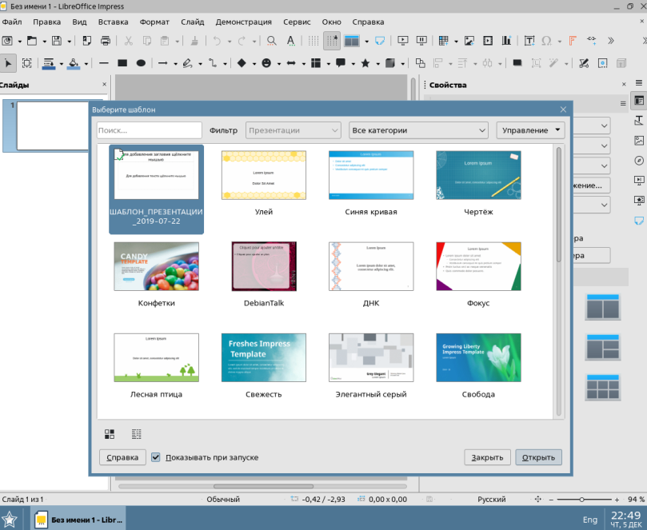This screenshot has width=647, height=530.
Task: Select the Чертёж template thumbnail
Action: (x=478, y=175)
